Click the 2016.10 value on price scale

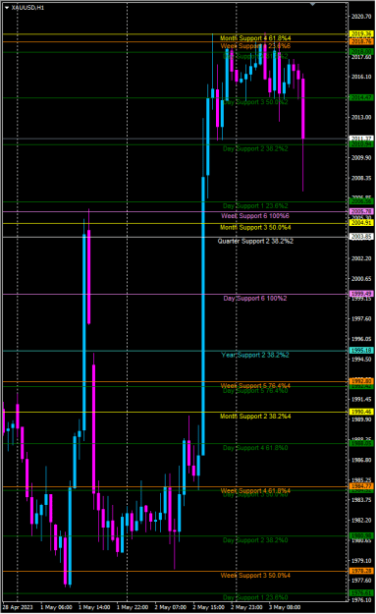point(361,77)
